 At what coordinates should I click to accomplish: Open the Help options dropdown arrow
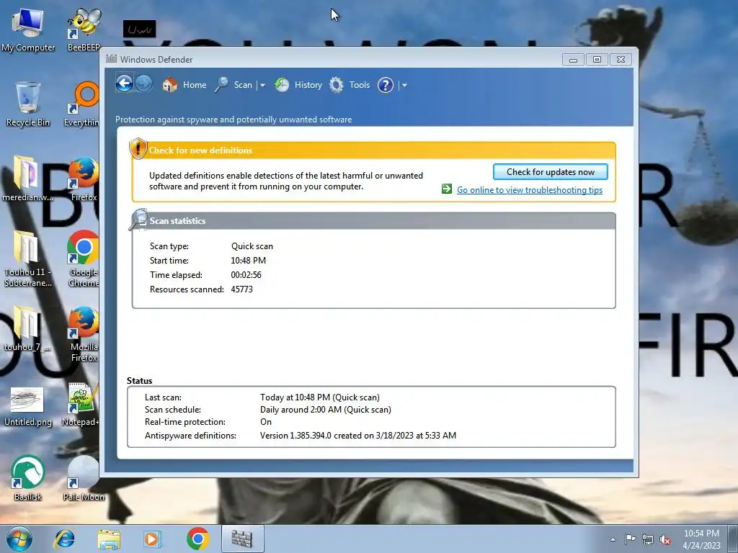coord(404,85)
